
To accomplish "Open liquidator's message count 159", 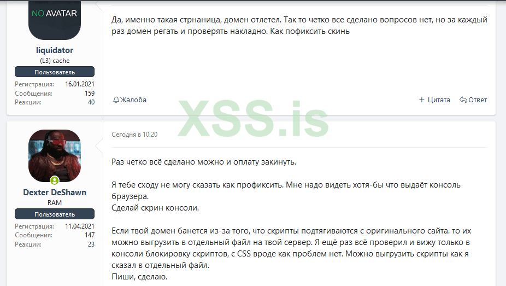I will (x=90, y=94).
